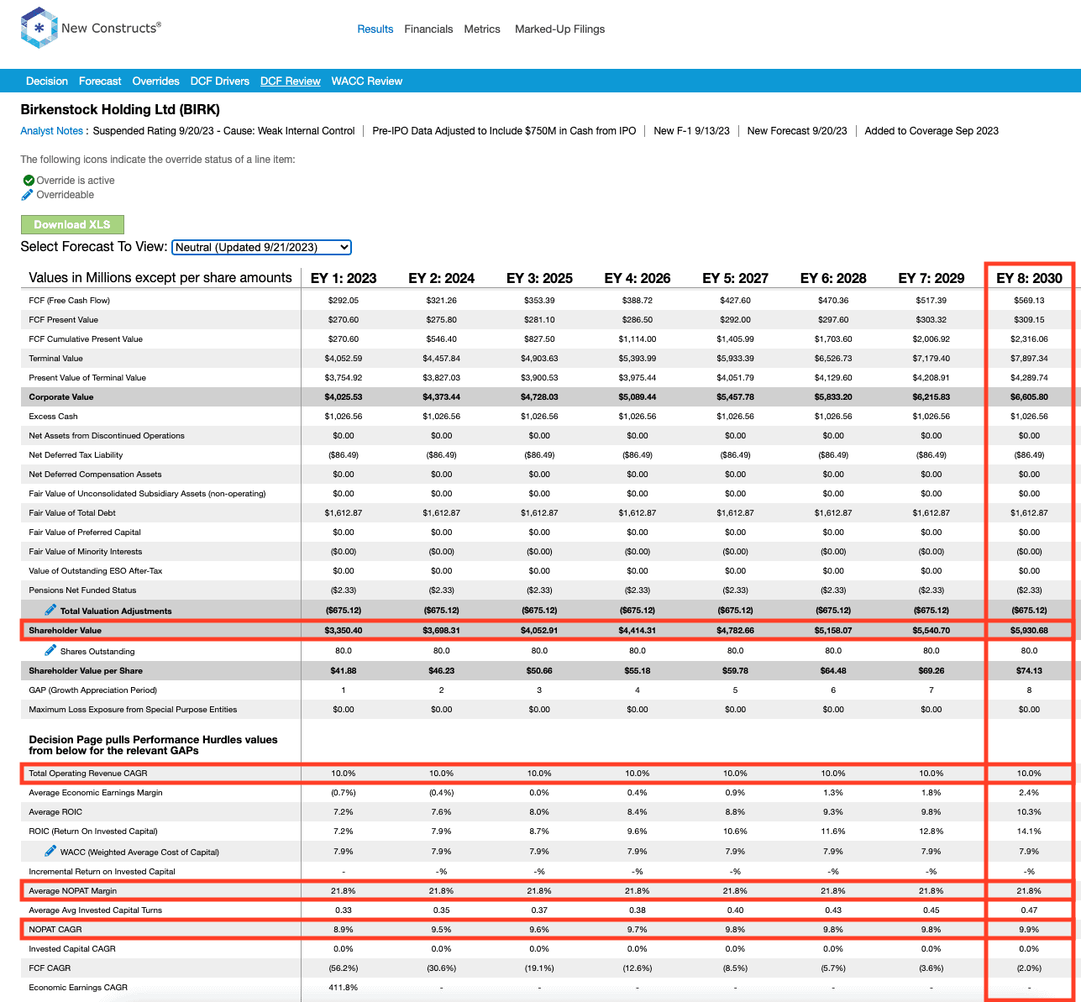Click the 411.8% Economic Earnings CAGR value
Image resolution: width=1081 pixels, height=1002 pixels.
point(344,987)
